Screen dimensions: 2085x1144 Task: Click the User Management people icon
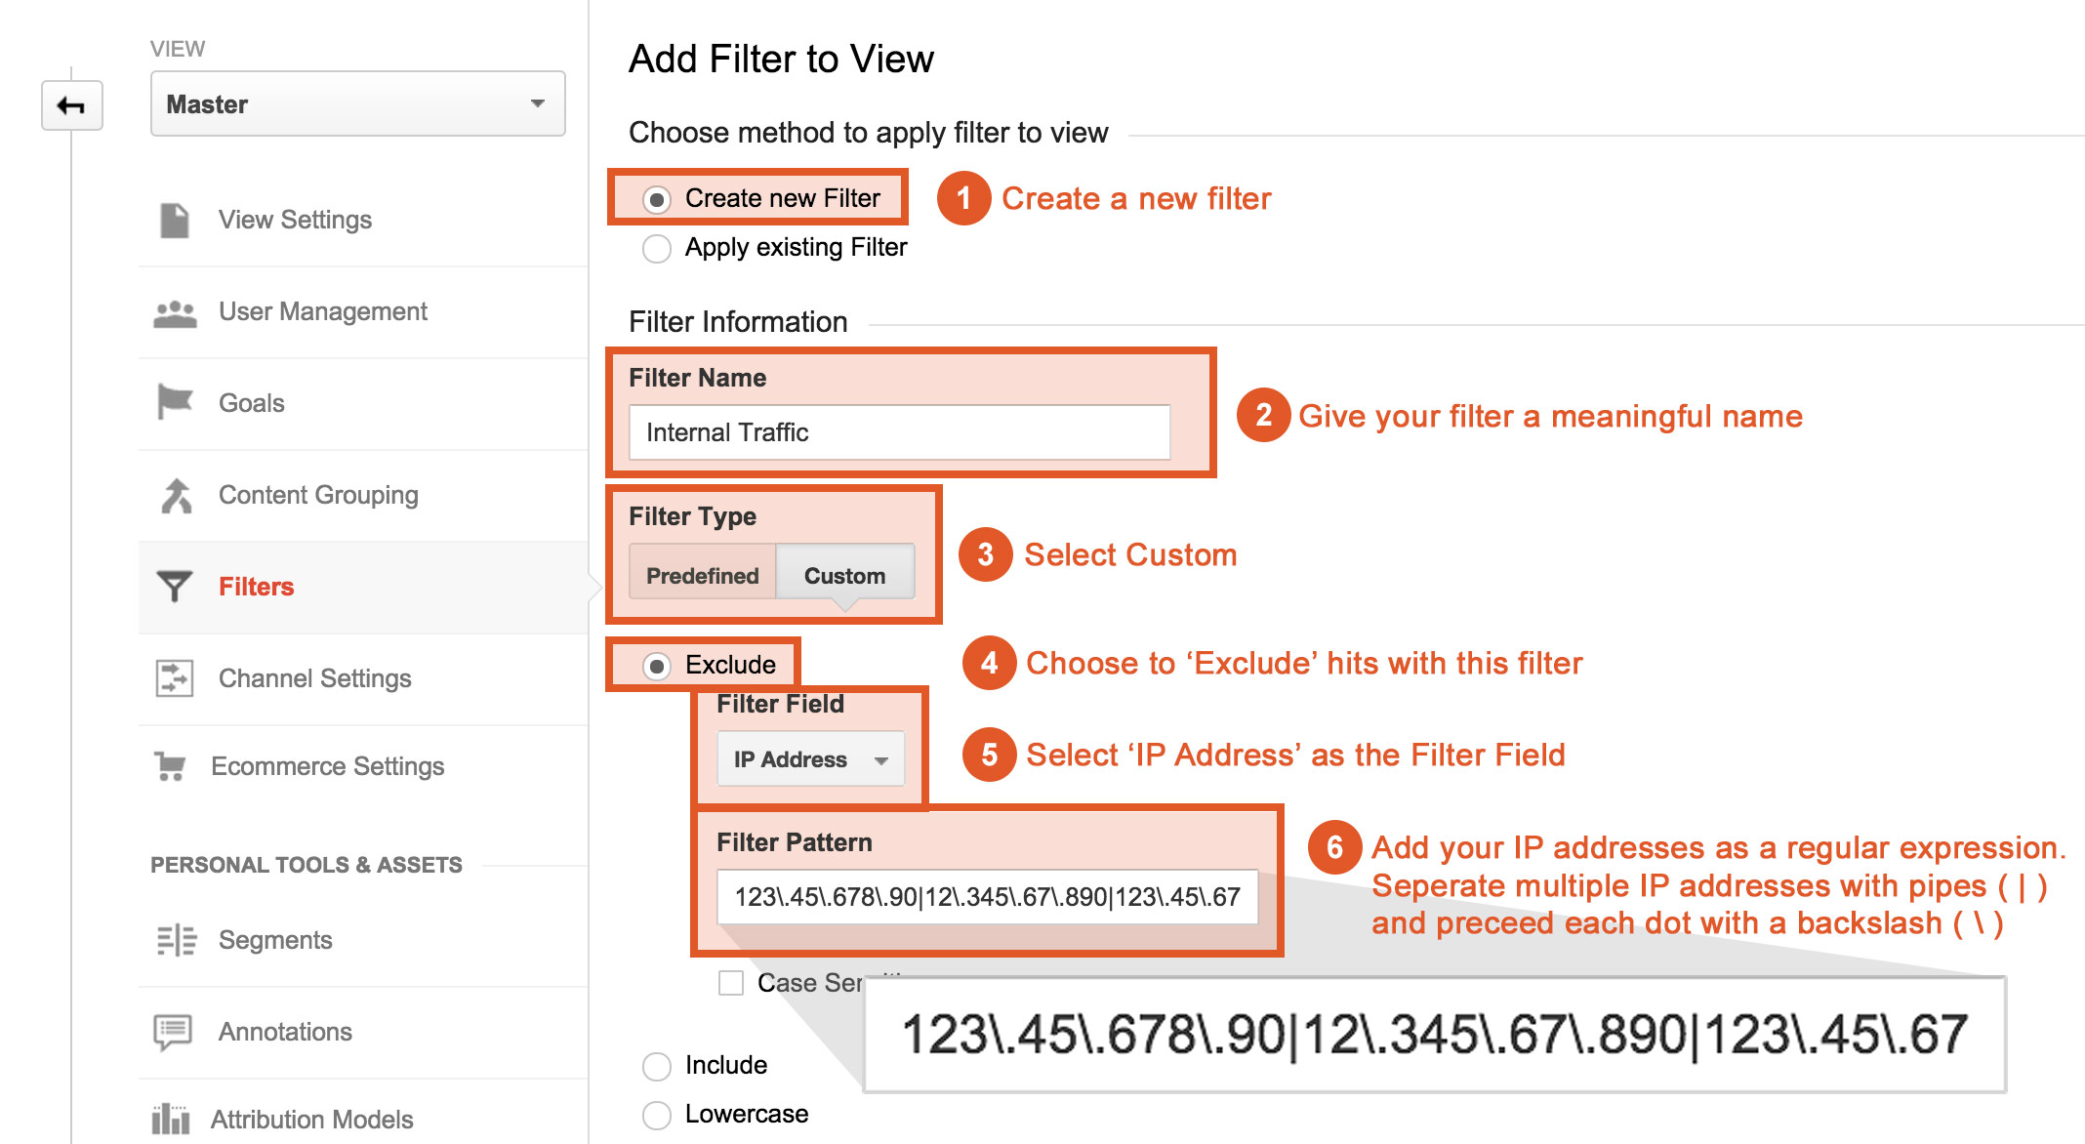175,313
